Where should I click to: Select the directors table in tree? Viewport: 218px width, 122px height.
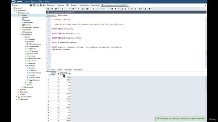[x=33, y=70]
